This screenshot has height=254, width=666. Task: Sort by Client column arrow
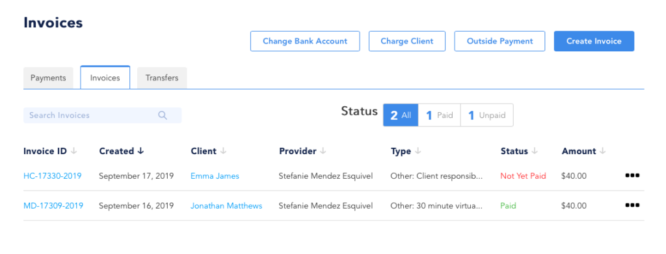[224, 151]
